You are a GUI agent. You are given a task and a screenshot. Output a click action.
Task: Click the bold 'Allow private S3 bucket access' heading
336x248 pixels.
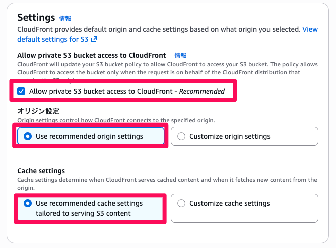(92, 55)
